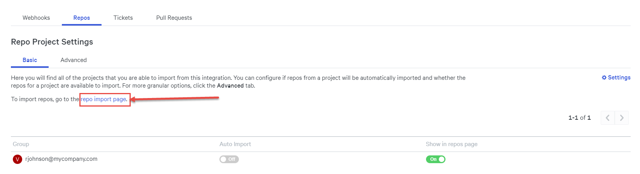This screenshot has height=174, width=640.
Task: Click the Group column header
Action: [21, 144]
